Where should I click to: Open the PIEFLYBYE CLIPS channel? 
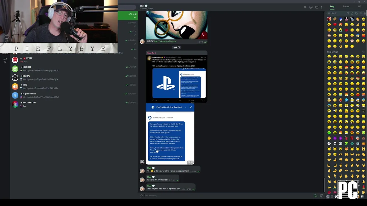coord(75,104)
